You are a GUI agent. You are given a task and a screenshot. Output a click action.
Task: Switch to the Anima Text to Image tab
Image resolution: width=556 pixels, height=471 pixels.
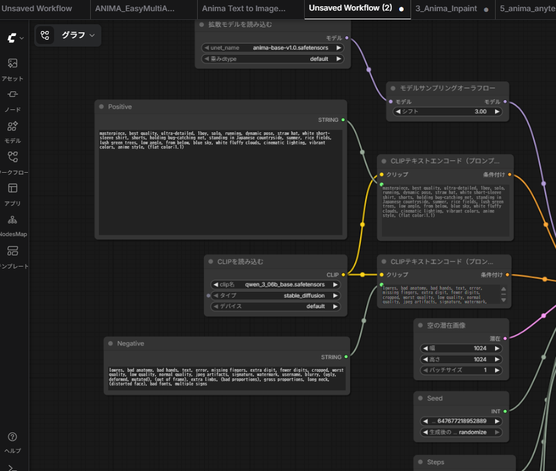tap(244, 9)
